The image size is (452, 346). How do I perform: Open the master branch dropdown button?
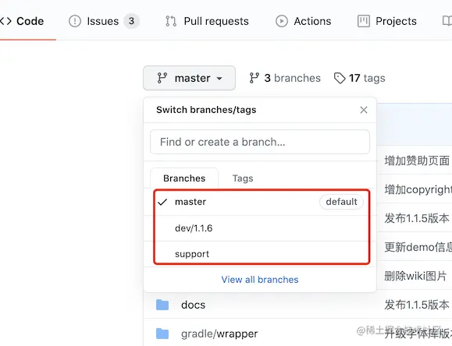point(190,78)
